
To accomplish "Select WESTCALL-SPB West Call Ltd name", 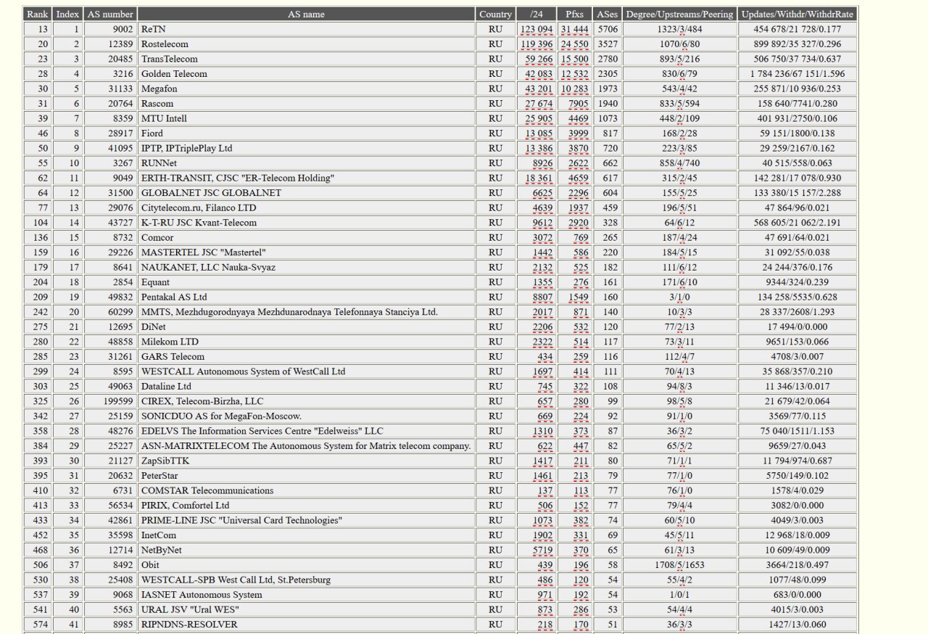I will pyautogui.click(x=306, y=579).
